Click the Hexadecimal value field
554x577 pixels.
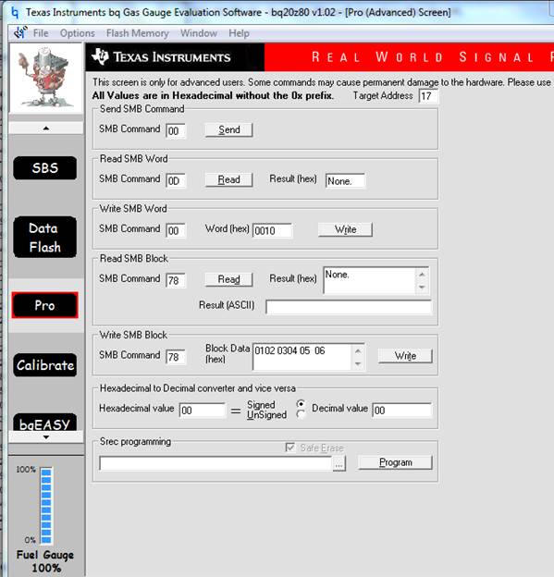click(x=203, y=410)
